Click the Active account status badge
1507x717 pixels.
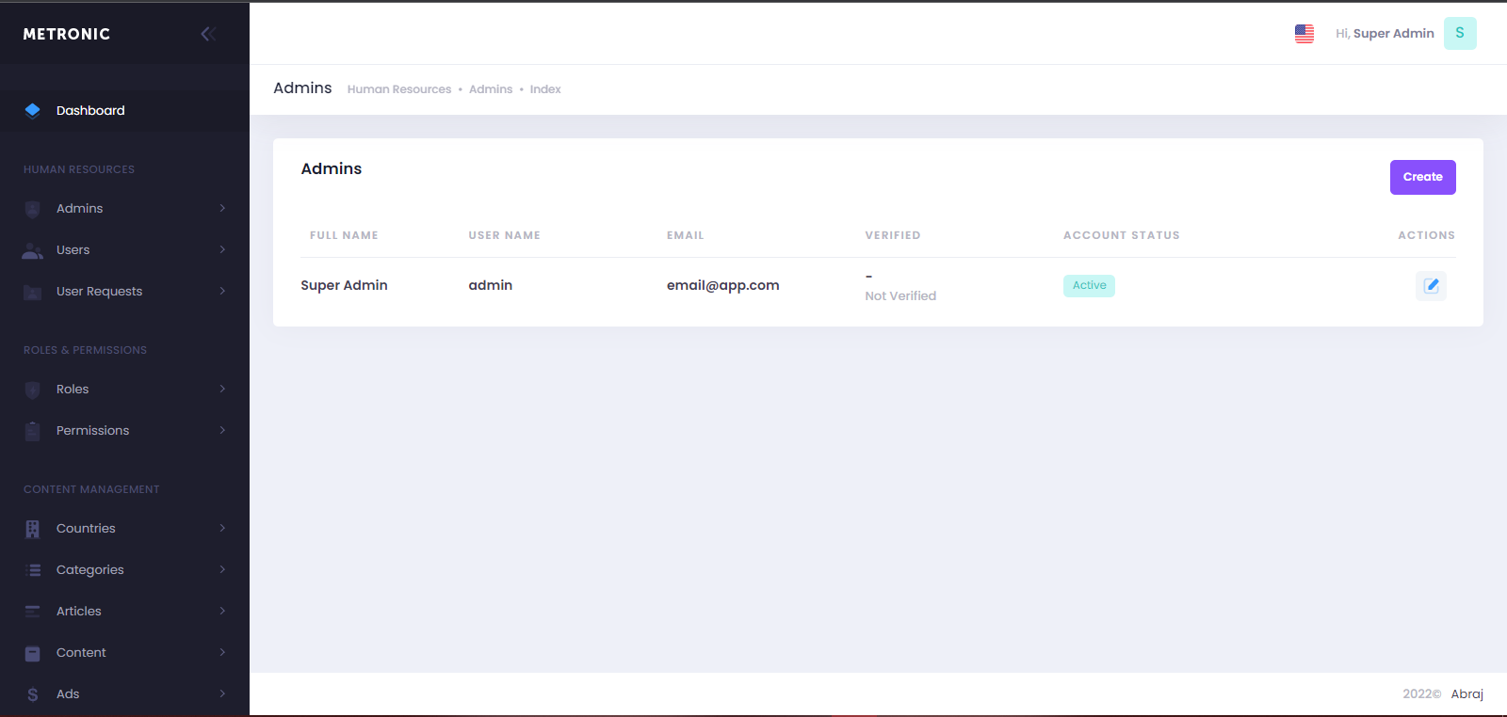coord(1089,285)
